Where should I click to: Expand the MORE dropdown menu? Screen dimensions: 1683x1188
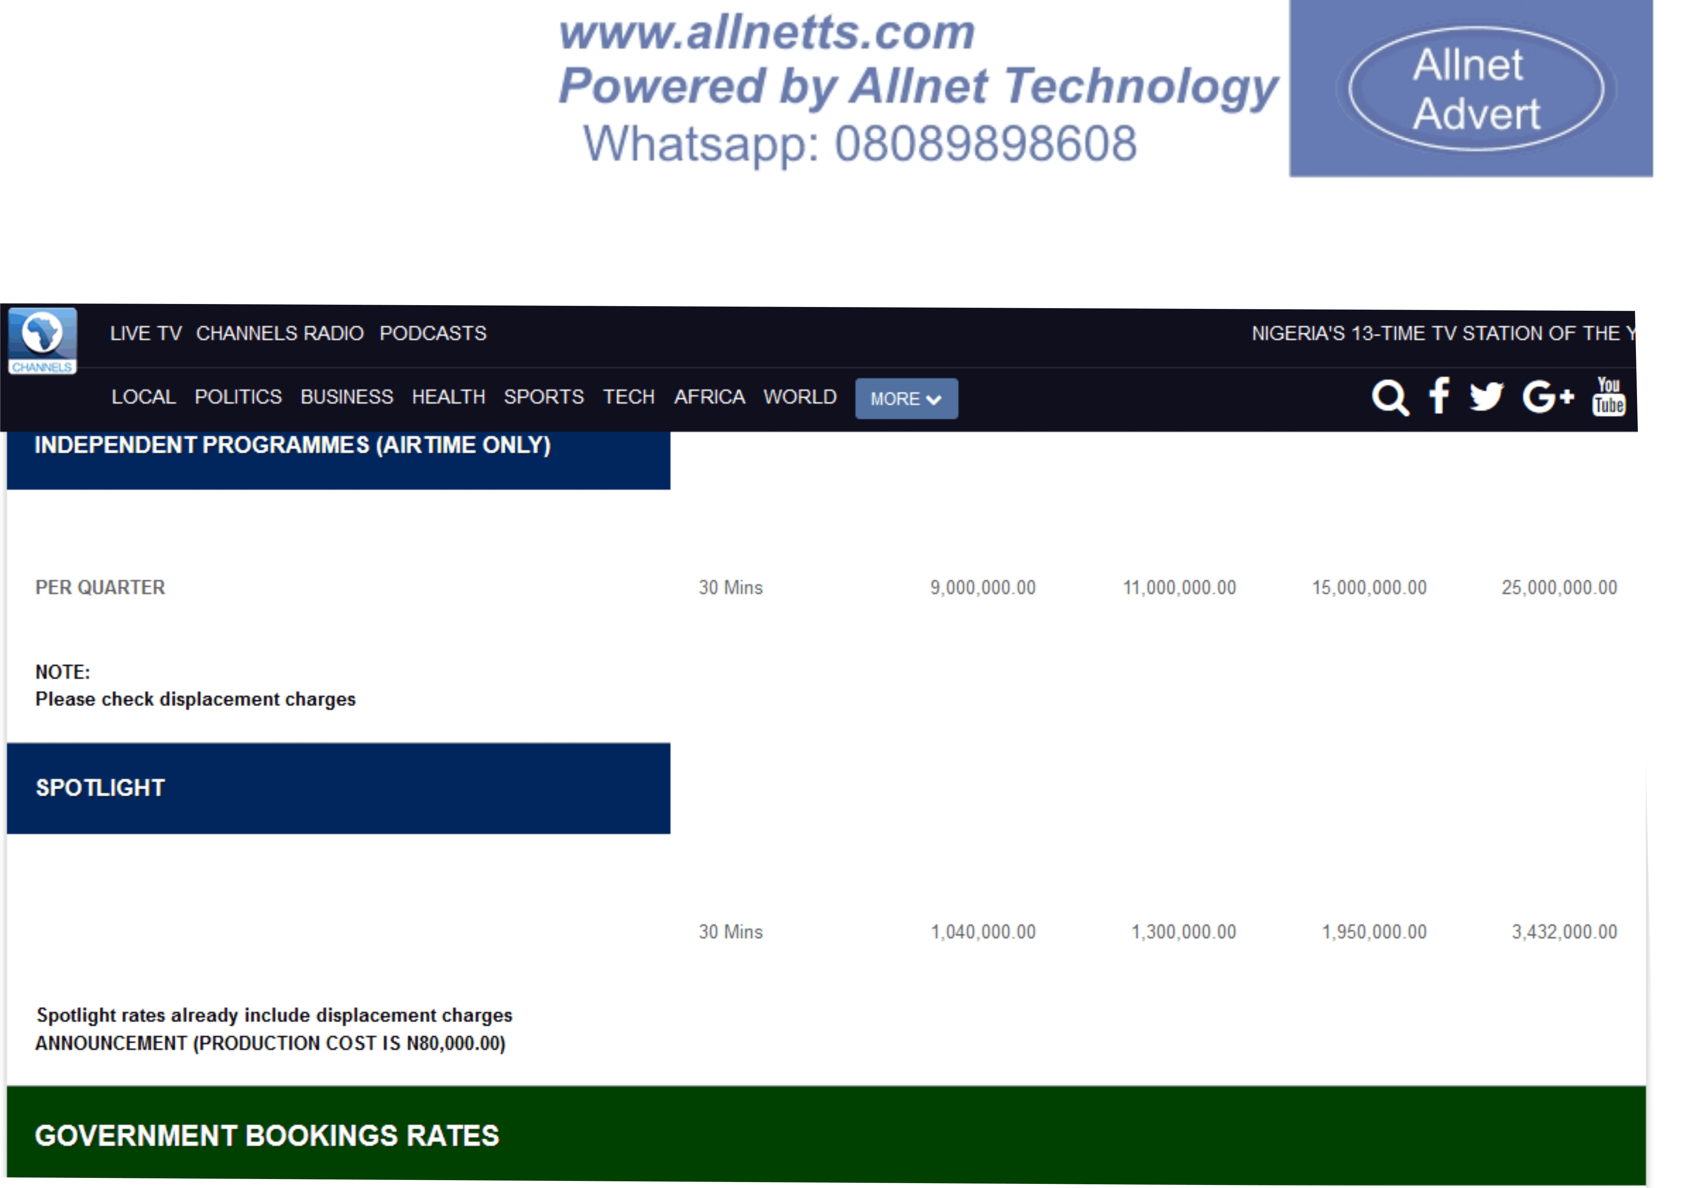(x=906, y=399)
